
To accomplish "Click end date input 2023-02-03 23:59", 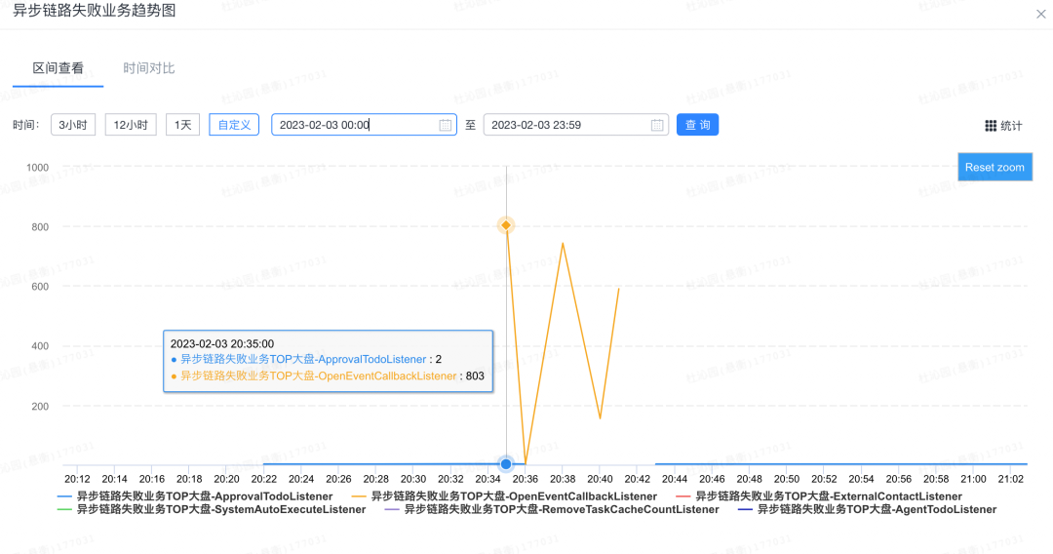I will (575, 125).
